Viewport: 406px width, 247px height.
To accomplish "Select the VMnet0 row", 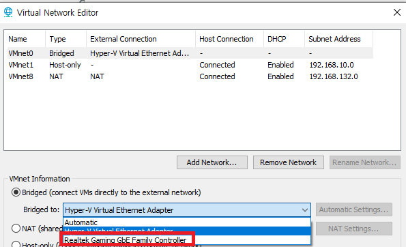I will tap(190, 53).
